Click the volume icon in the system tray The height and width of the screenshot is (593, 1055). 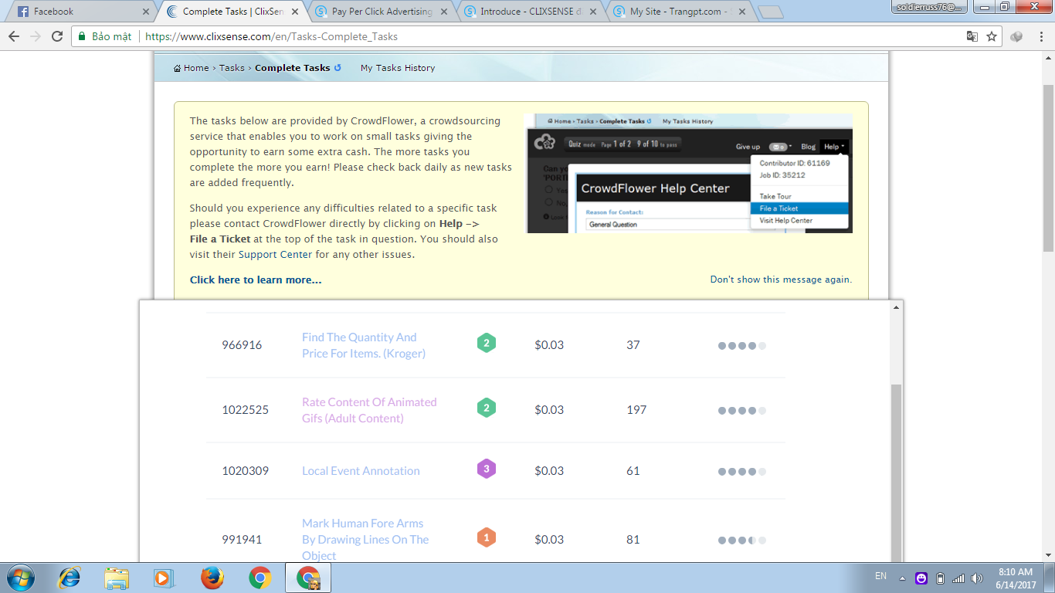(977, 578)
